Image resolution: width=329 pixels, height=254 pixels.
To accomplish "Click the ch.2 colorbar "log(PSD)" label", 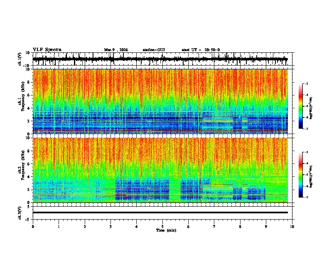I will pyautogui.click(x=311, y=177).
